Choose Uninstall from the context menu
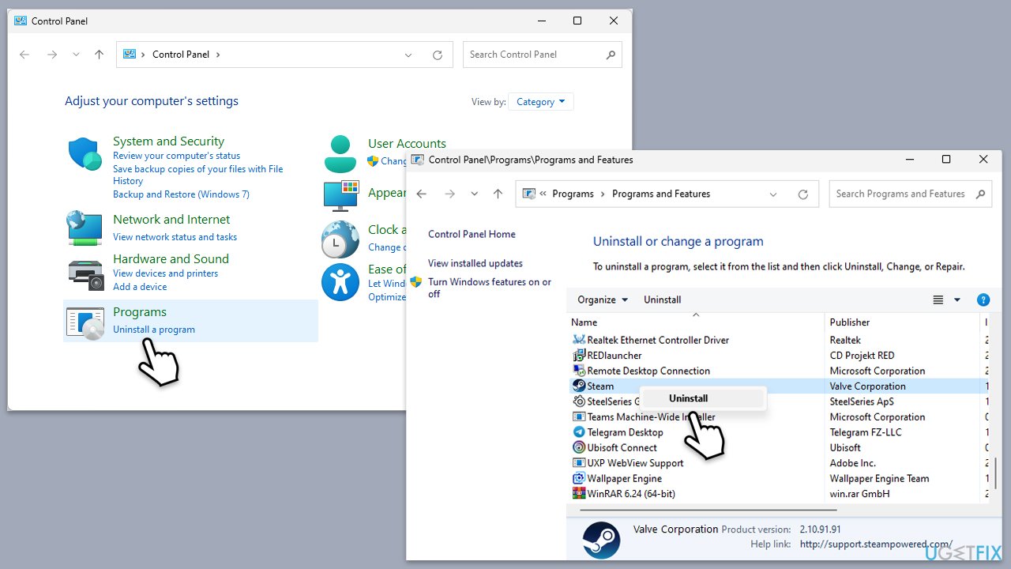 point(688,398)
